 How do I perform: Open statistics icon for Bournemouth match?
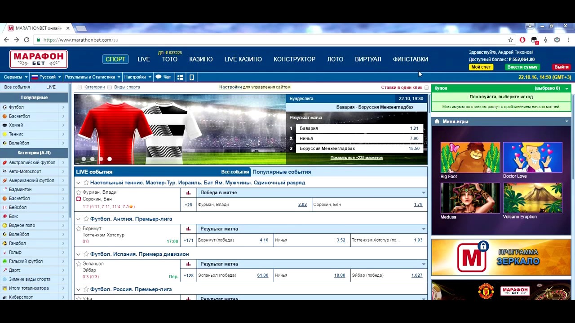click(x=188, y=229)
